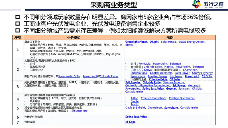Click the Nabico link
Screen dimensions: 228x128
point(169,67)
